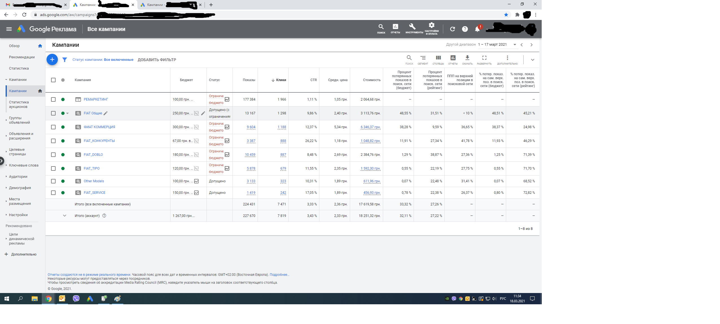Expand the Итого (аккаунт) row chevron
Screen dimensions: 720x324
coord(65,216)
